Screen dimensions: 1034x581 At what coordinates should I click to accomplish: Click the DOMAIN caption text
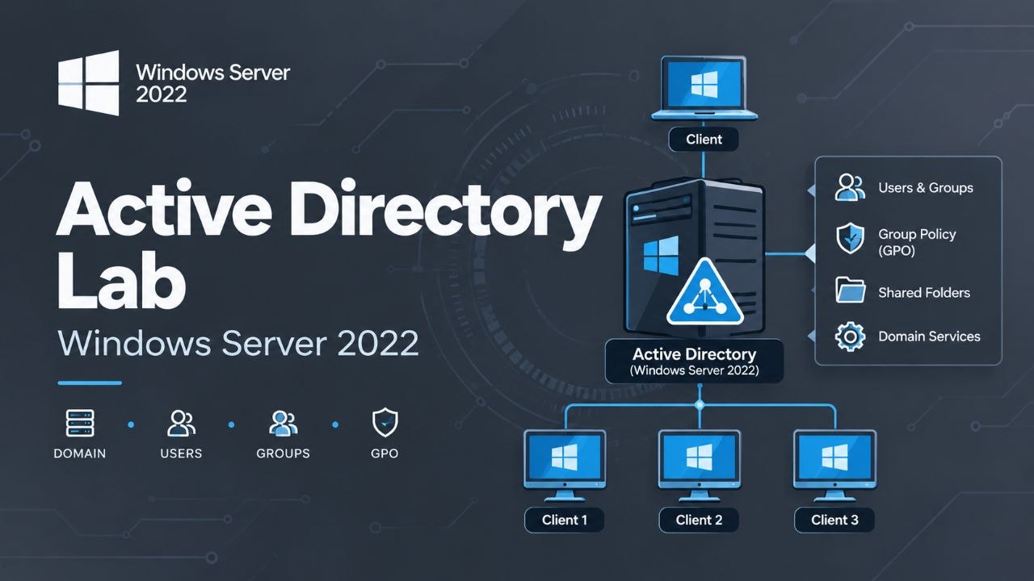[80, 454]
